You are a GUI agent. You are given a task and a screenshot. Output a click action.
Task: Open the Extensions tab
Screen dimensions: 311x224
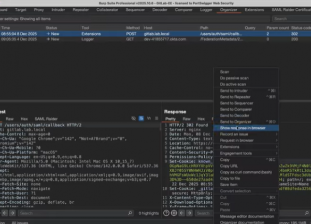click(255, 10)
